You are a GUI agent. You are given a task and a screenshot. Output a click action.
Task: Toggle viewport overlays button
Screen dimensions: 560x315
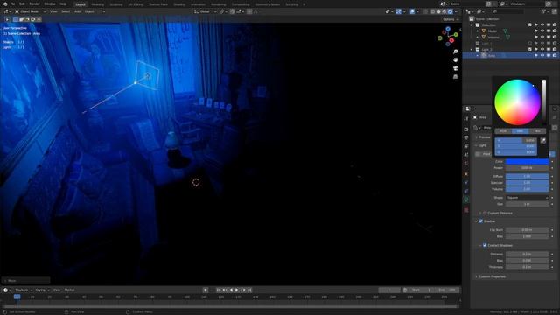click(412, 11)
